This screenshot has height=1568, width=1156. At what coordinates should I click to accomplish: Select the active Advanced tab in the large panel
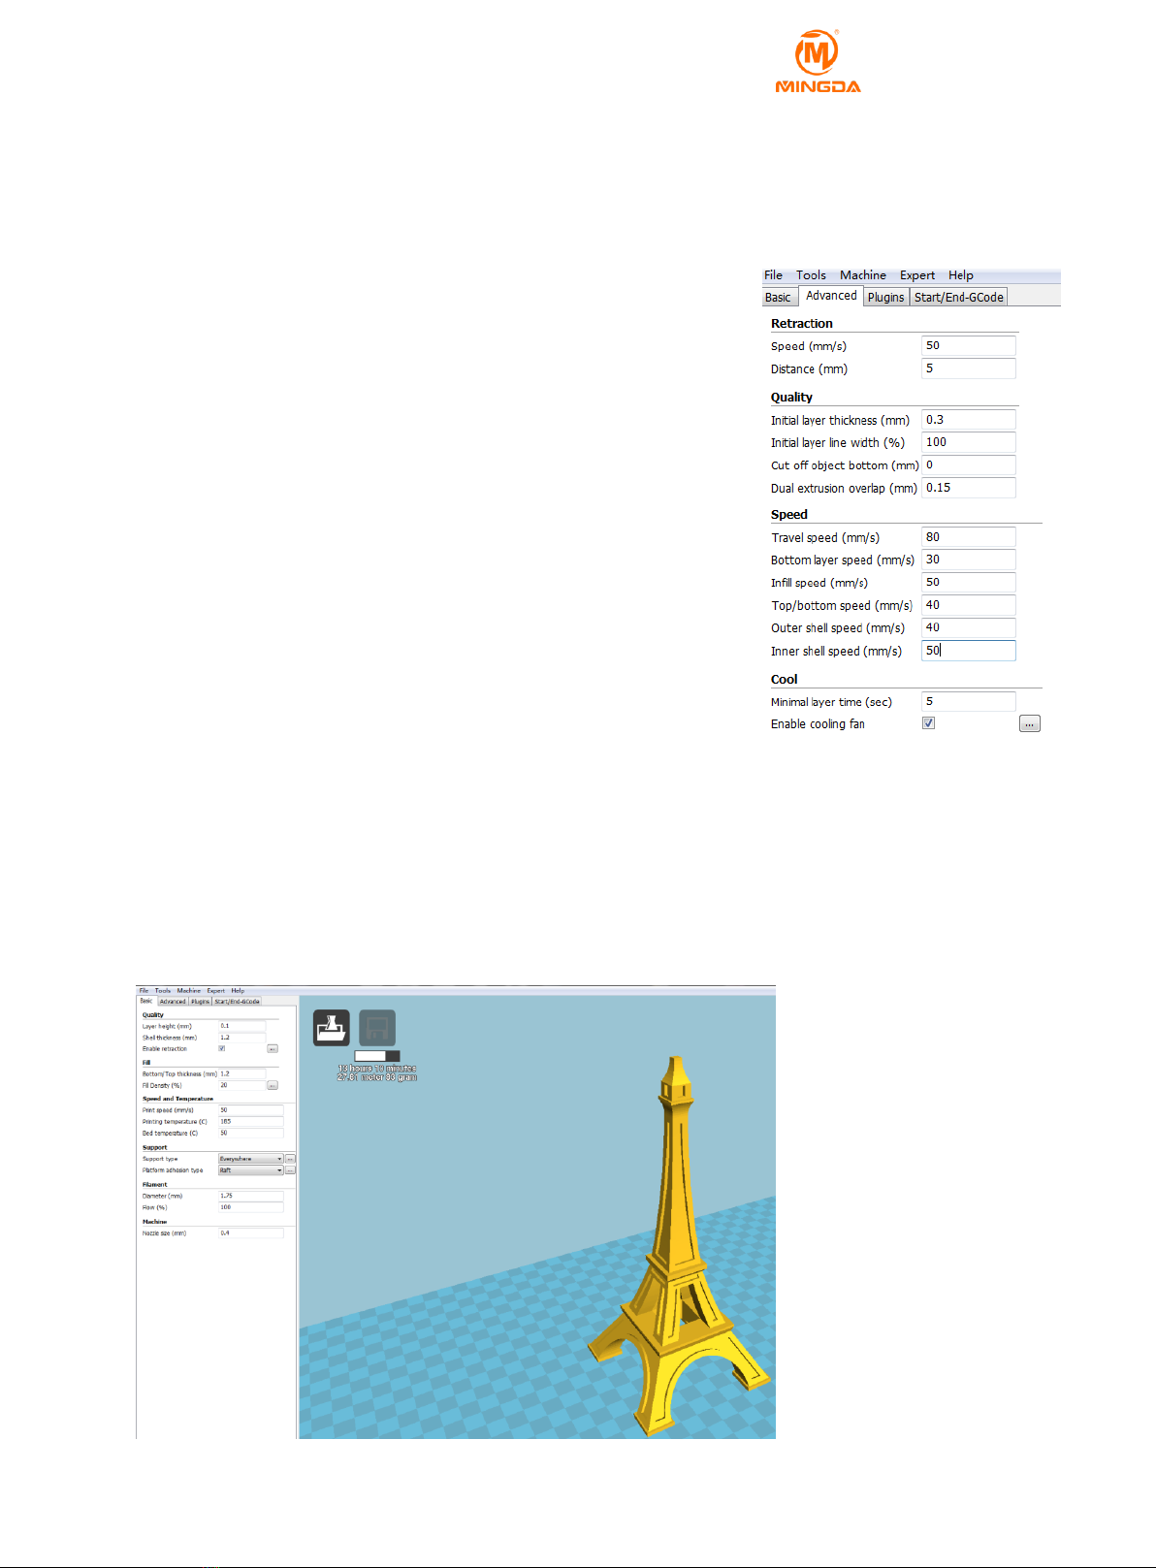tap(831, 296)
